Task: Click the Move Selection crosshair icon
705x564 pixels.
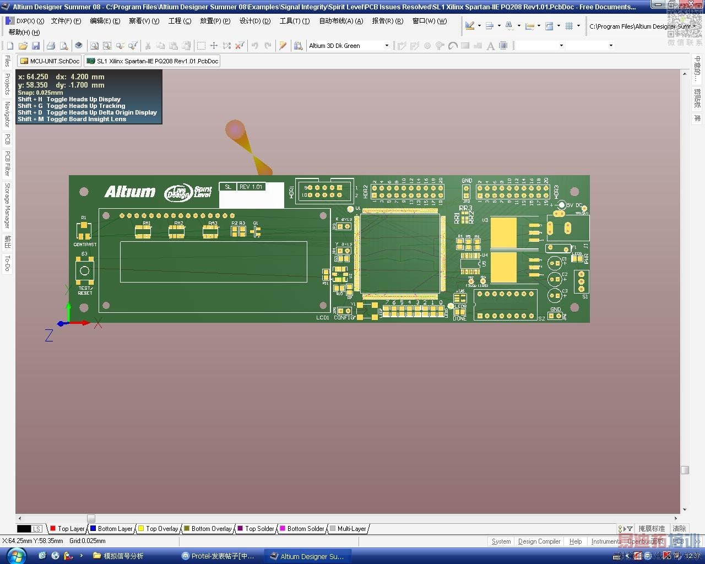Action: [x=214, y=46]
